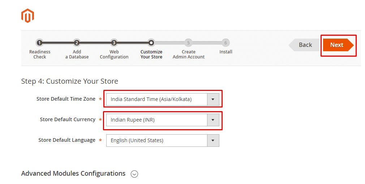Go to the Web Configuration step label
Screen dimensions: 365x184
(114, 54)
